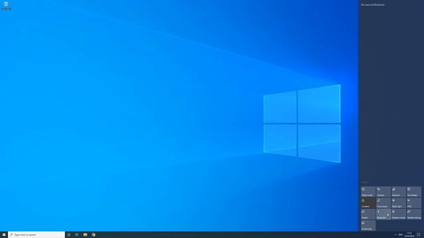Click the ENG language indicator
Screen dimensions: 424x238
(x=400, y=235)
